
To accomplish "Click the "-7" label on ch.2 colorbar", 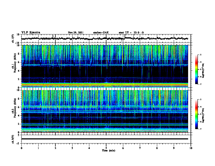I will pos(200,129).
